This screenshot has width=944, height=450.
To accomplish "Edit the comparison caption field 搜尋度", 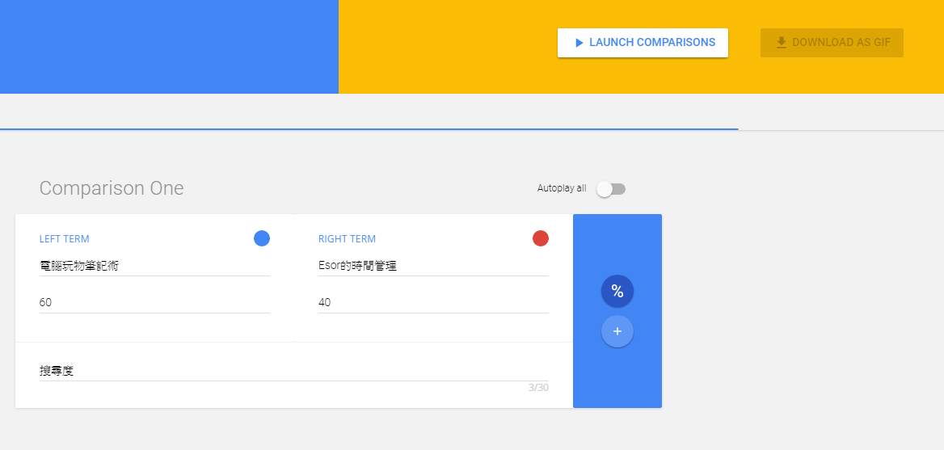I will pyautogui.click(x=294, y=371).
